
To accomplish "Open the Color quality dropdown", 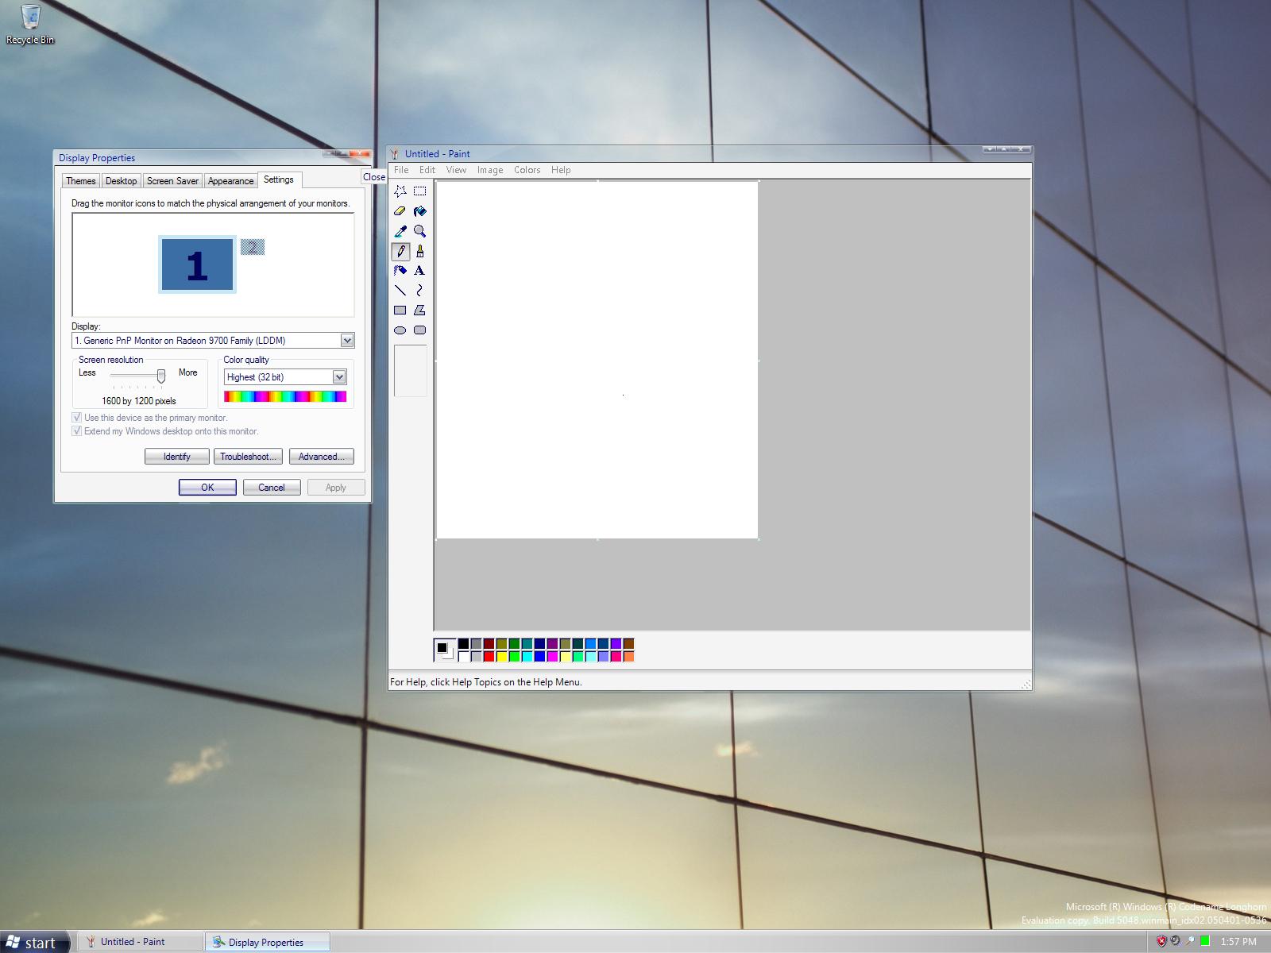I will coord(339,377).
